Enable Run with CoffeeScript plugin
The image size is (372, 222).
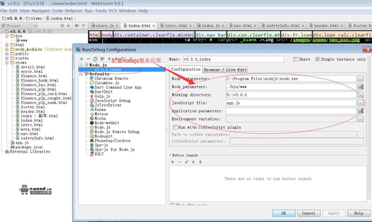tap(175, 127)
